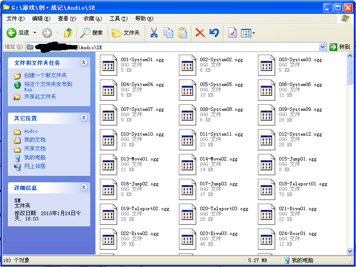
Task: Open 共享文档 in other places
Action: pos(35,149)
